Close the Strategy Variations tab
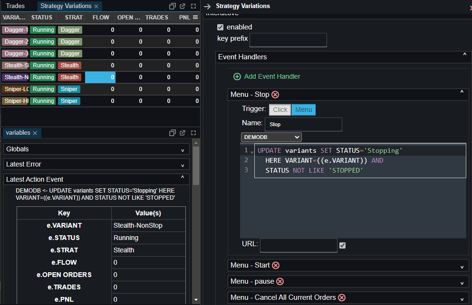The width and height of the screenshot is (472, 305). 96,6
